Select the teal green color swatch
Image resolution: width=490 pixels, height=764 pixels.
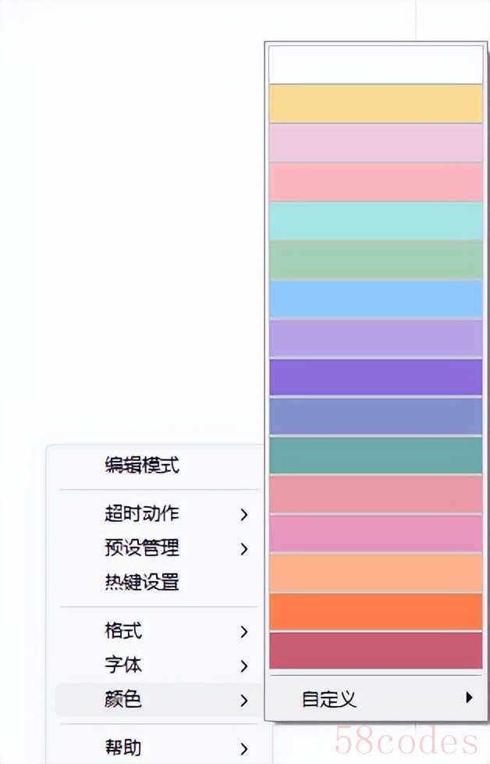click(x=375, y=455)
